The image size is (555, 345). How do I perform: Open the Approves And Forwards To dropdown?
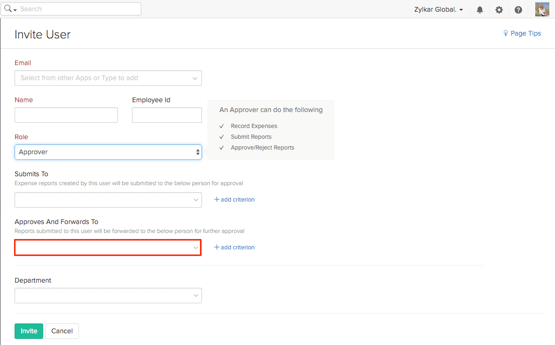108,247
